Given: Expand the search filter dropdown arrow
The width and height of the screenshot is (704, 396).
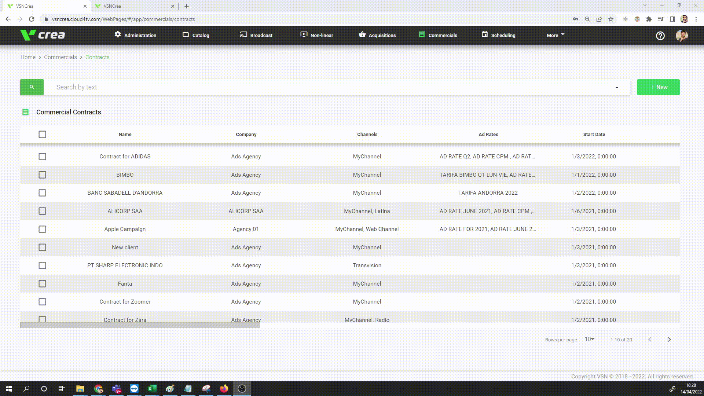Looking at the screenshot, I should 617,88.
